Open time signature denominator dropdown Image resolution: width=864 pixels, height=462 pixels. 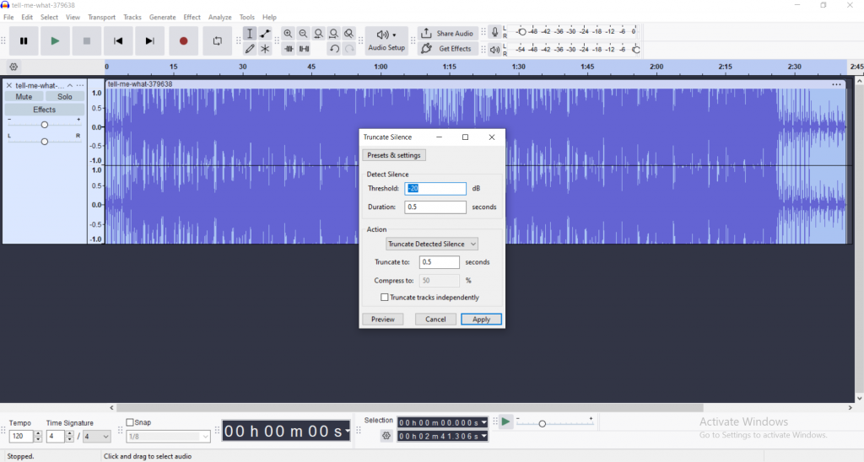pos(98,436)
